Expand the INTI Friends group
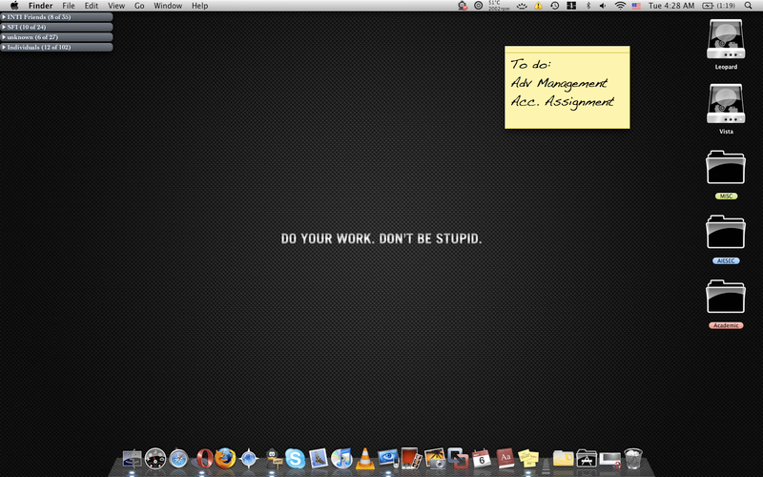This screenshot has height=477, width=763. tap(5, 17)
